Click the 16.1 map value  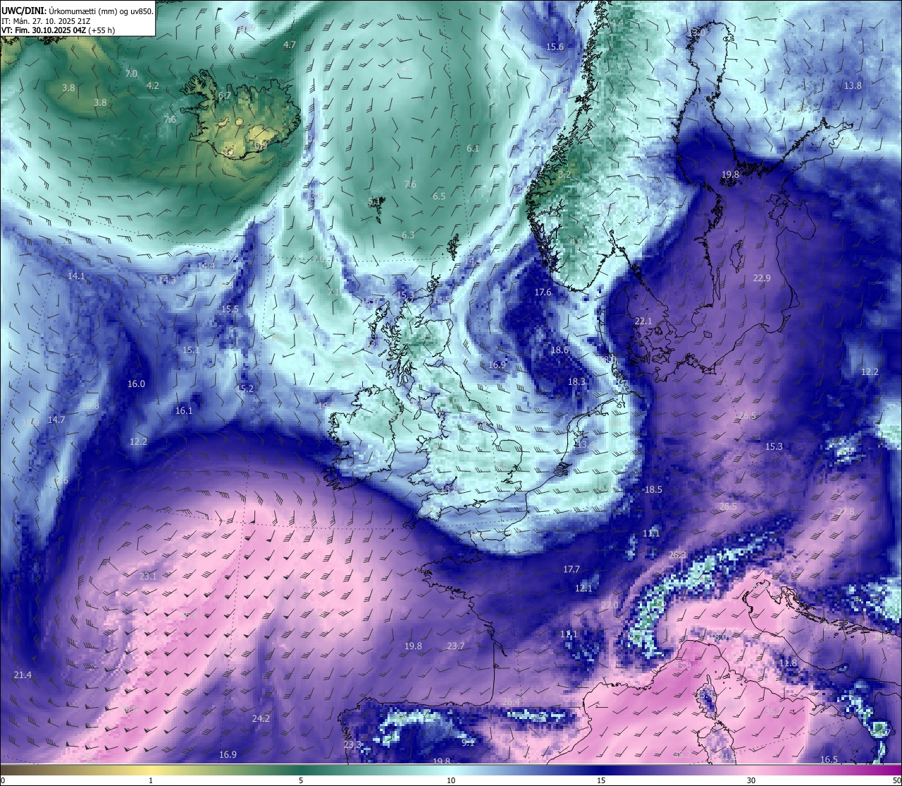184,410
